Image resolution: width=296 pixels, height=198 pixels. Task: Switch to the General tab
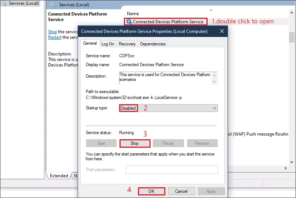(x=90, y=43)
